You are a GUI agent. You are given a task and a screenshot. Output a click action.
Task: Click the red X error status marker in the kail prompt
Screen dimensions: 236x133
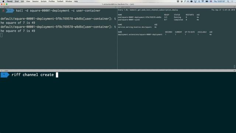(3, 11)
